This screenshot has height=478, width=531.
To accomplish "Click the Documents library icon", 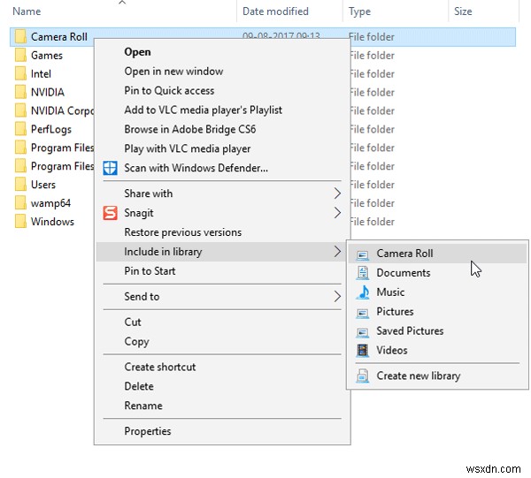I will 363,273.
